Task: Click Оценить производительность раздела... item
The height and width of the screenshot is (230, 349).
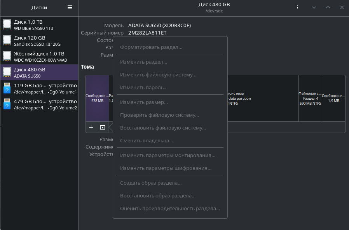Action: point(170,208)
